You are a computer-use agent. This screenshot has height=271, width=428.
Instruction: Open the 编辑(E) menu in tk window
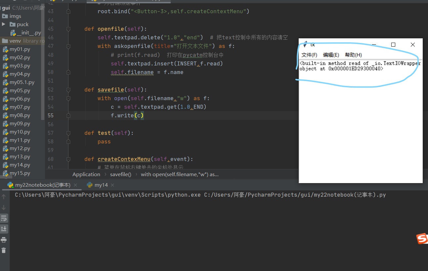tap(331, 55)
